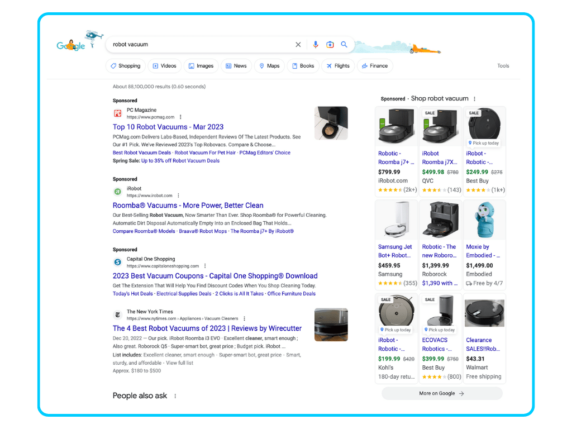Switch to the News filter
Image resolution: width=572 pixels, height=429 pixels.
(x=236, y=66)
